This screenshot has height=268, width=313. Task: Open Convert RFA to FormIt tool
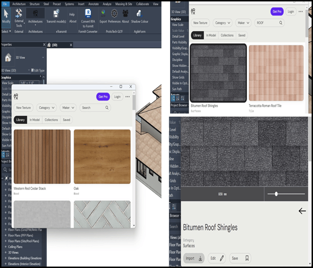tap(88, 18)
